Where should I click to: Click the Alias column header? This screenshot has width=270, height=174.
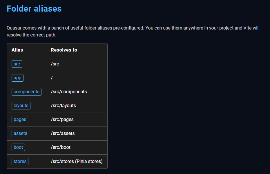tap(17, 50)
